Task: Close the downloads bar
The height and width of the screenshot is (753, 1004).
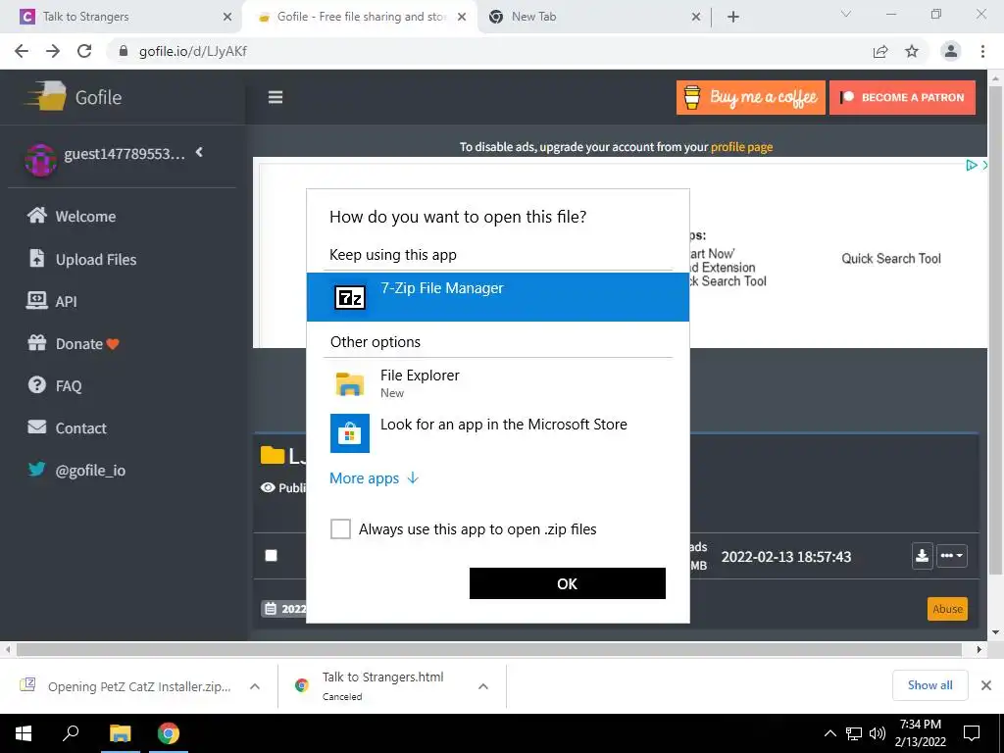Action: click(x=986, y=685)
